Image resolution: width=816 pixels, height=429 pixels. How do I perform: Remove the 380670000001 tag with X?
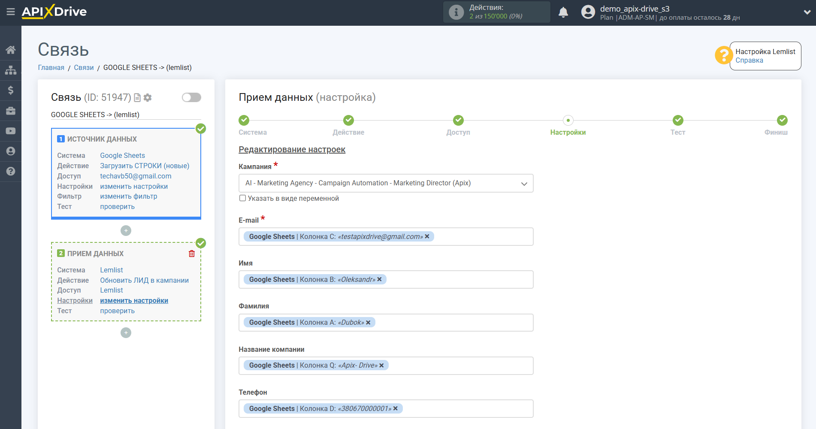tap(396, 408)
